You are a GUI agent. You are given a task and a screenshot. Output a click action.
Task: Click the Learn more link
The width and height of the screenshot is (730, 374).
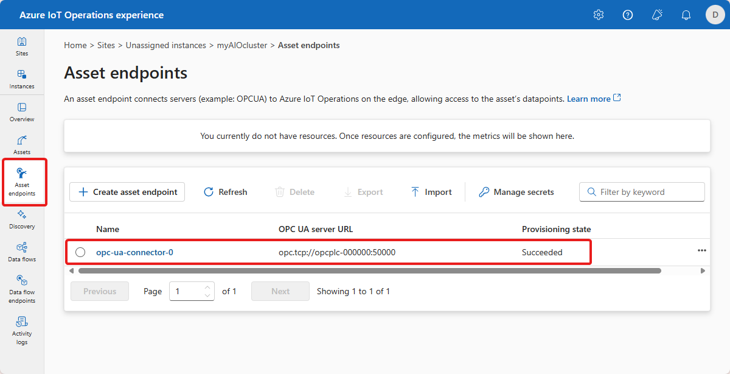pos(594,99)
